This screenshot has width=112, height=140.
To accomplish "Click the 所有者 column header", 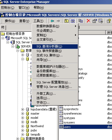I will pyautogui.click(x=109, y=33).
